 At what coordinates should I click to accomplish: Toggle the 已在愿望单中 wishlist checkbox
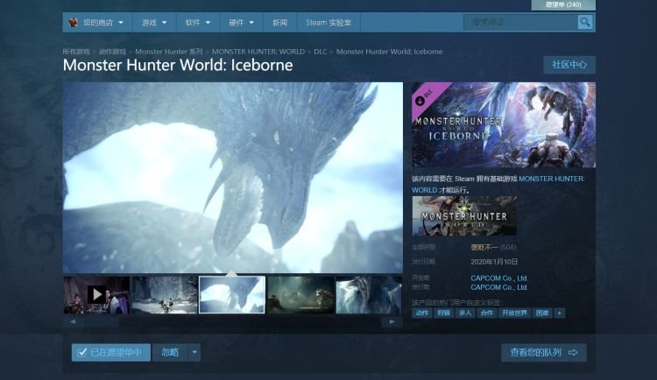click(82, 352)
